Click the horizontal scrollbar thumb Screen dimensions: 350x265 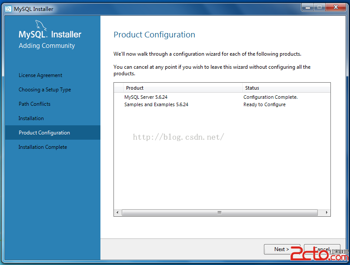(x=220, y=212)
